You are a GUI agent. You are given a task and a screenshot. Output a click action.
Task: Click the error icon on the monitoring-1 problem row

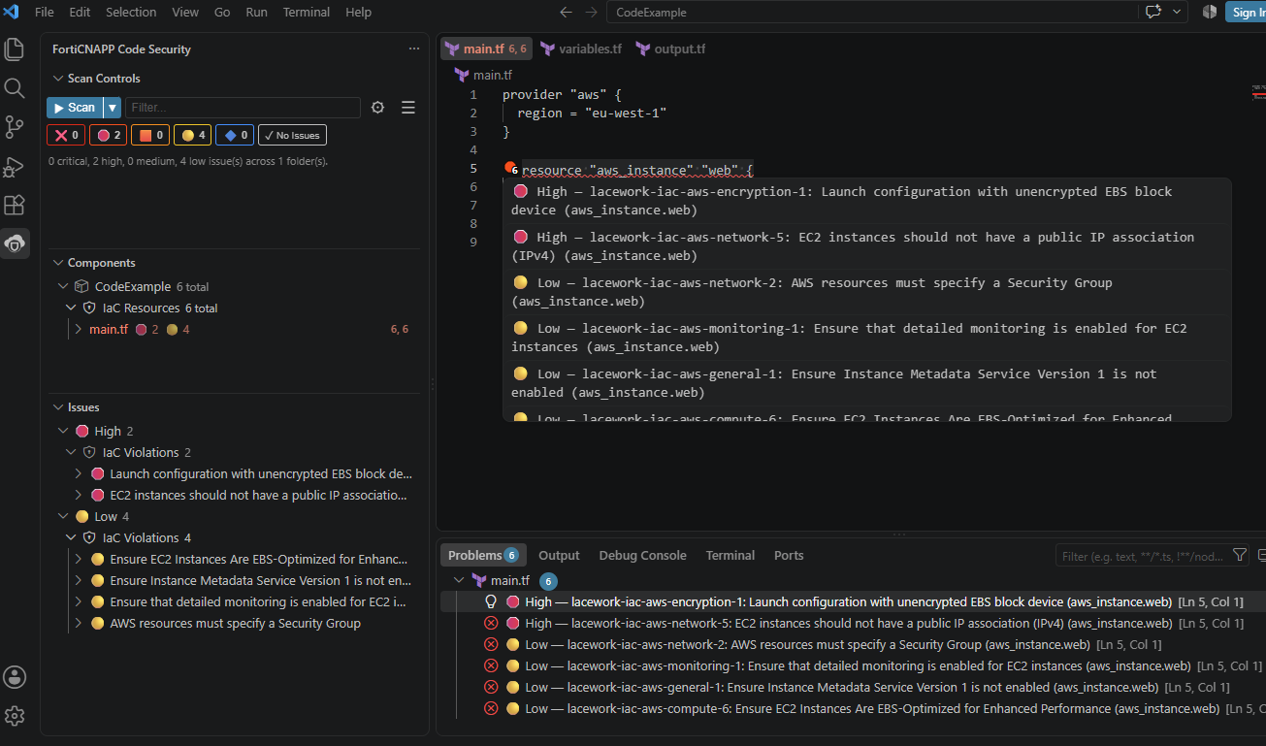[491, 666]
